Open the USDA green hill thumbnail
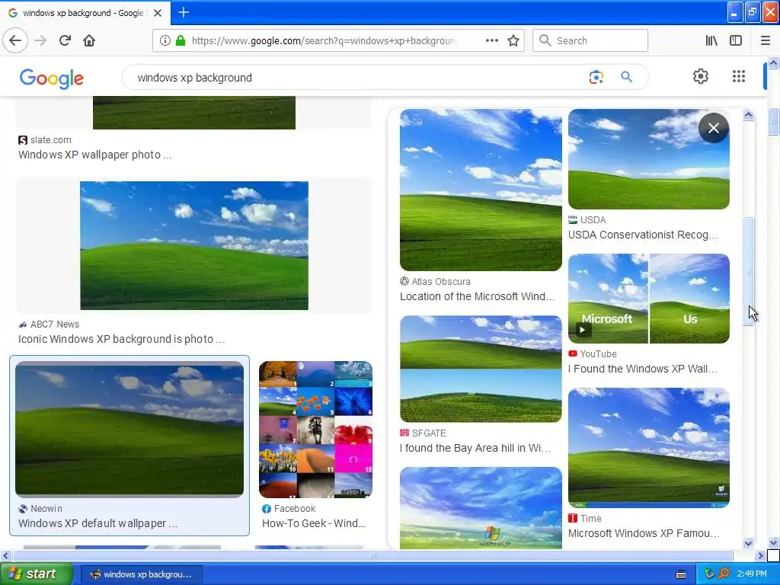The height and width of the screenshot is (585, 780). pos(649,159)
